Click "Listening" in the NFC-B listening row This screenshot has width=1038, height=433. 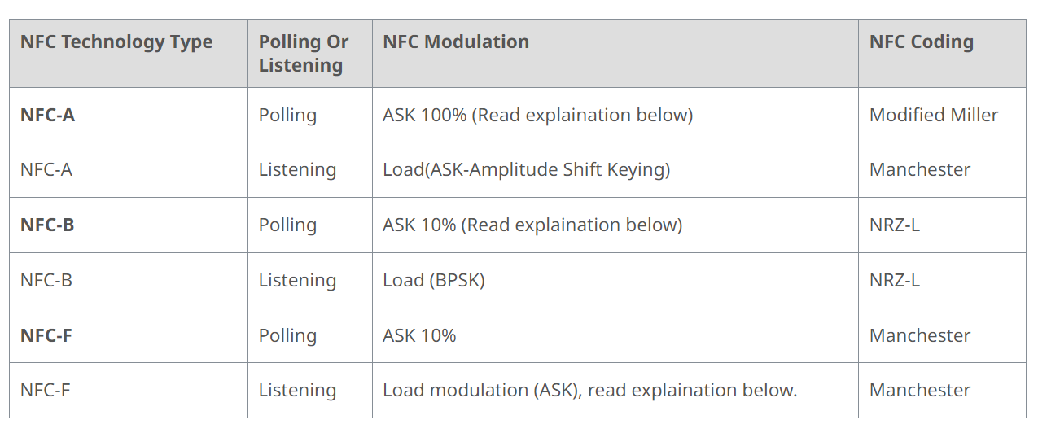(x=297, y=281)
